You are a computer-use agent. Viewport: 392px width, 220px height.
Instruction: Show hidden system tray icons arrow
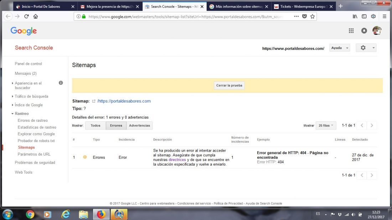coord(326,215)
